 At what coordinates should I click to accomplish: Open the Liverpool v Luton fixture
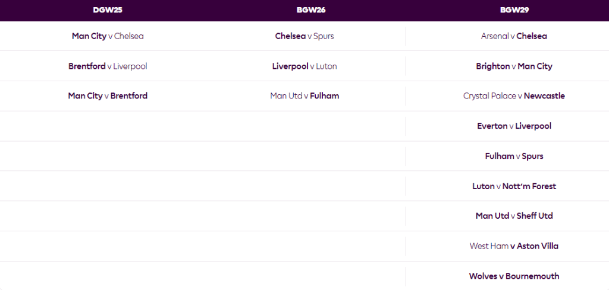click(304, 66)
